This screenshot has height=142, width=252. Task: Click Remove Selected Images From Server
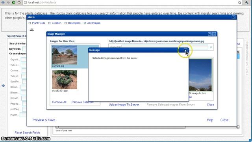(170, 105)
